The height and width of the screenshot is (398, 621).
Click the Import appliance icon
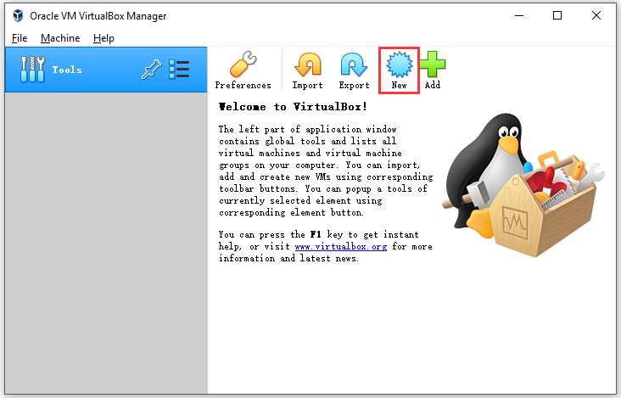[307, 65]
